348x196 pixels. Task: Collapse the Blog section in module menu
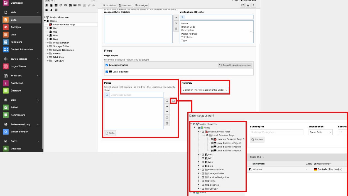[x=38, y=100]
